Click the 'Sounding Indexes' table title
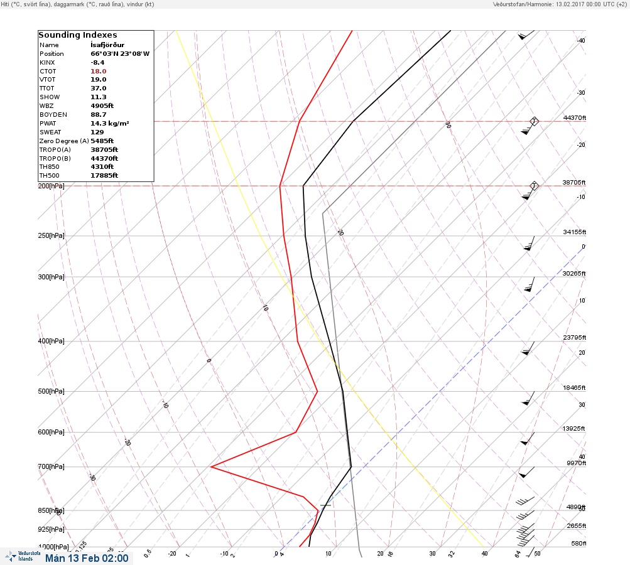 78,35
